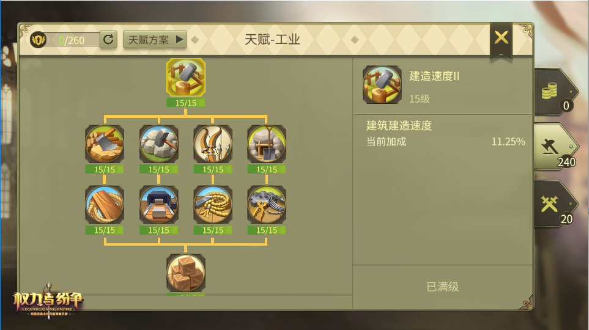Click the 0/260 talent points counter
Viewport: 589px width, 330px height.
coord(72,40)
